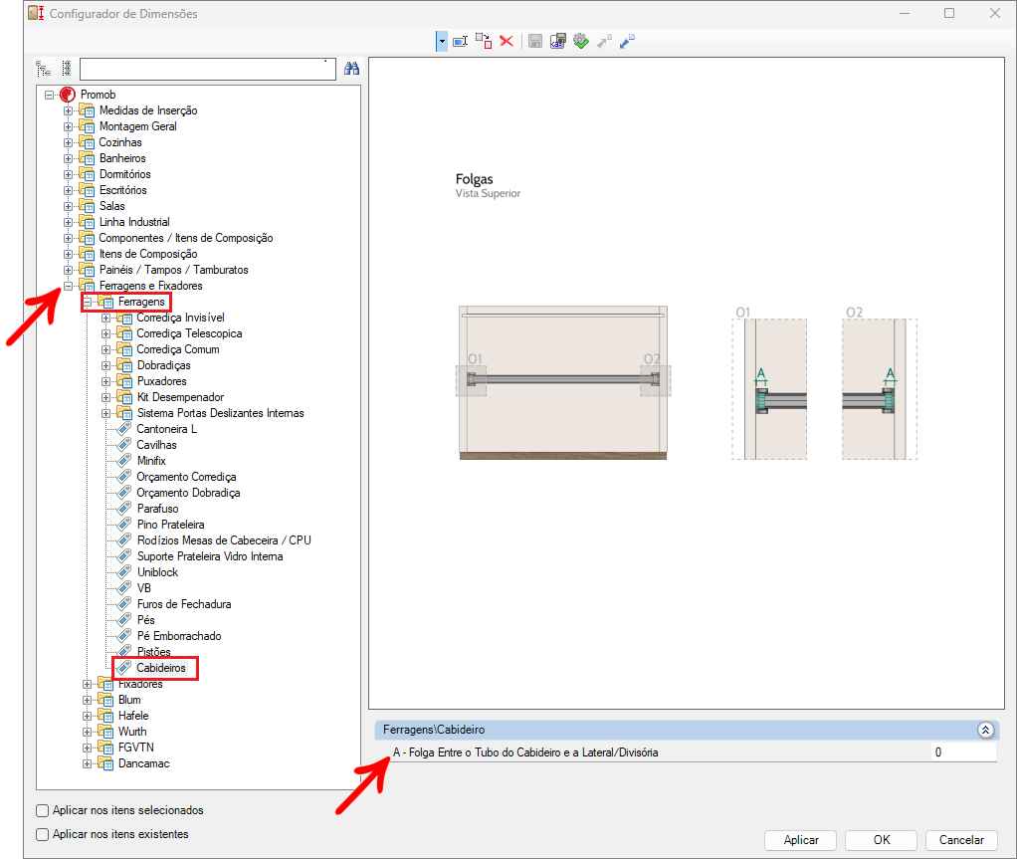Click the Pés tag icon
The width and height of the screenshot is (1017, 859).
[123, 619]
